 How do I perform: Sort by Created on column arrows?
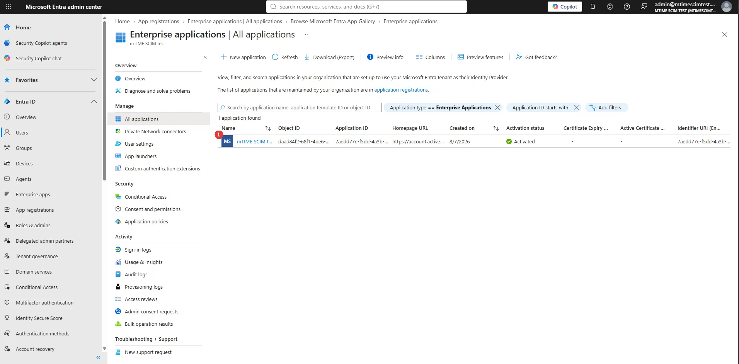pos(496,128)
